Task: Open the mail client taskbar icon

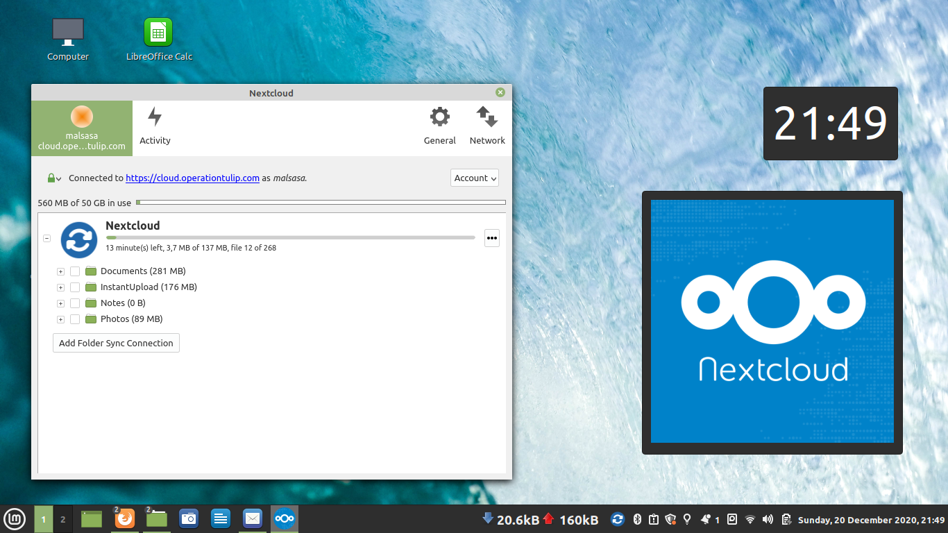Action: (253, 518)
